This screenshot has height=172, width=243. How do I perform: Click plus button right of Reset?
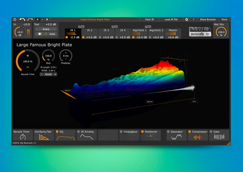[x=55, y=75]
